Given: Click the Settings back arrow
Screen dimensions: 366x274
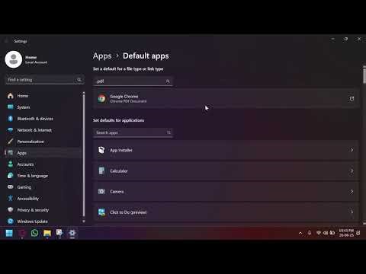Looking at the screenshot, I should click(x=7, y=41).
